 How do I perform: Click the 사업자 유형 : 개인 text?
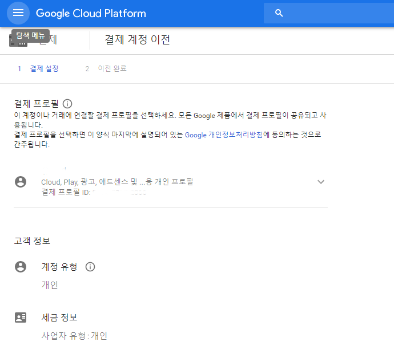coord(74,336)
